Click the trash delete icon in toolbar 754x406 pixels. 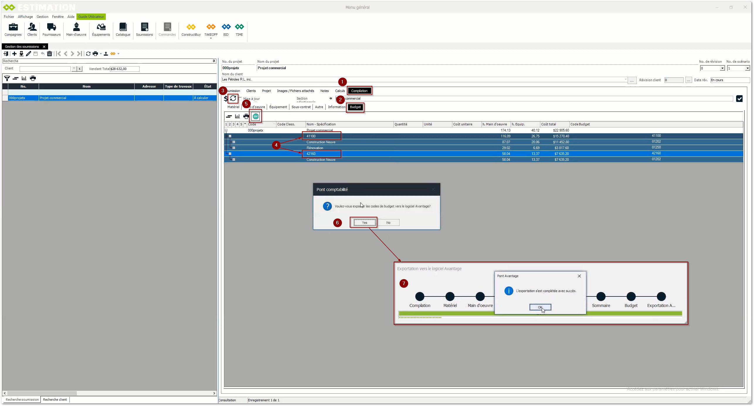click(x=50, y=54)
